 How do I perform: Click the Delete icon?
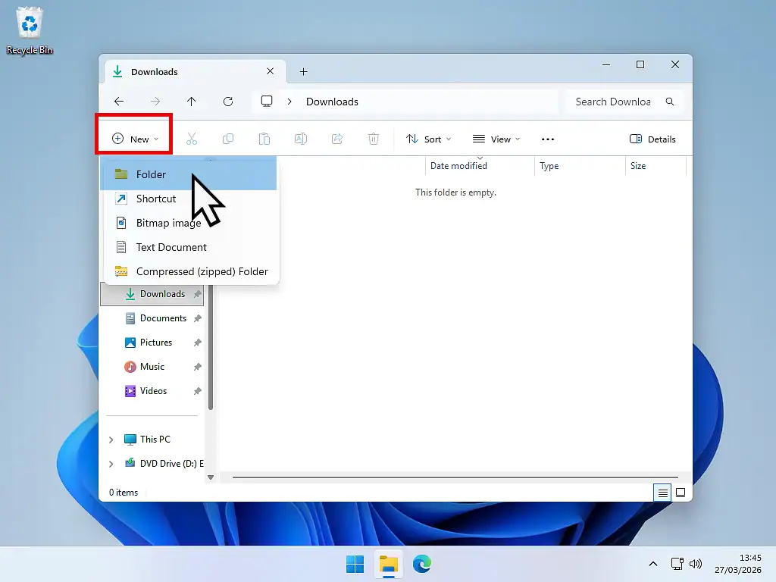pyautogui.click(x=373, y=138)
